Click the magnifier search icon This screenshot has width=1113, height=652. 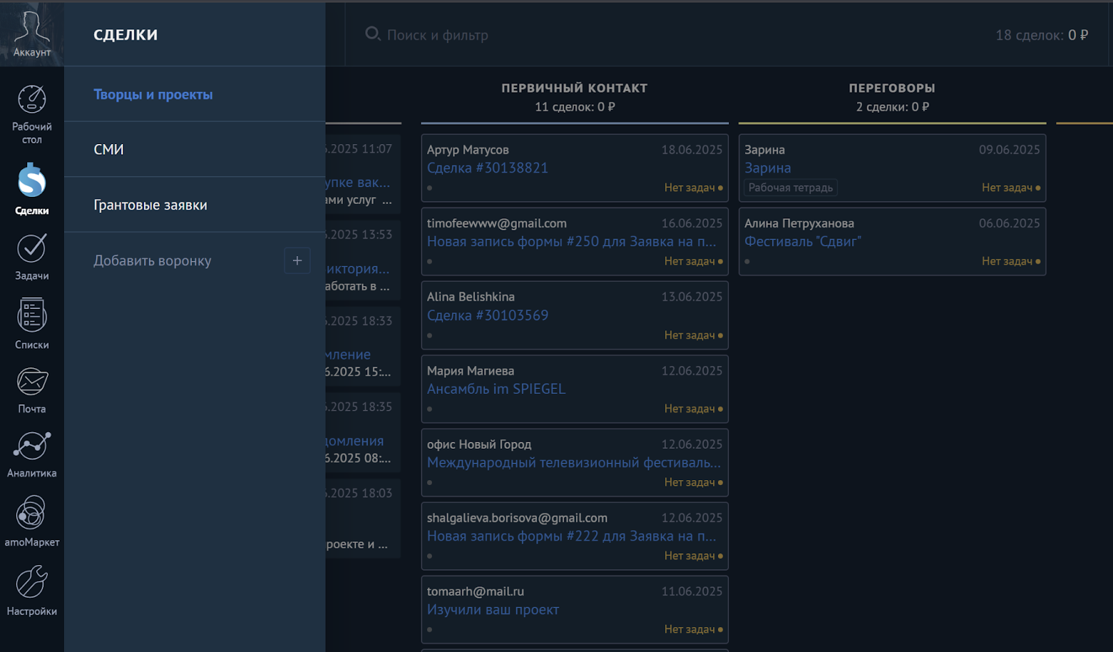372,34
